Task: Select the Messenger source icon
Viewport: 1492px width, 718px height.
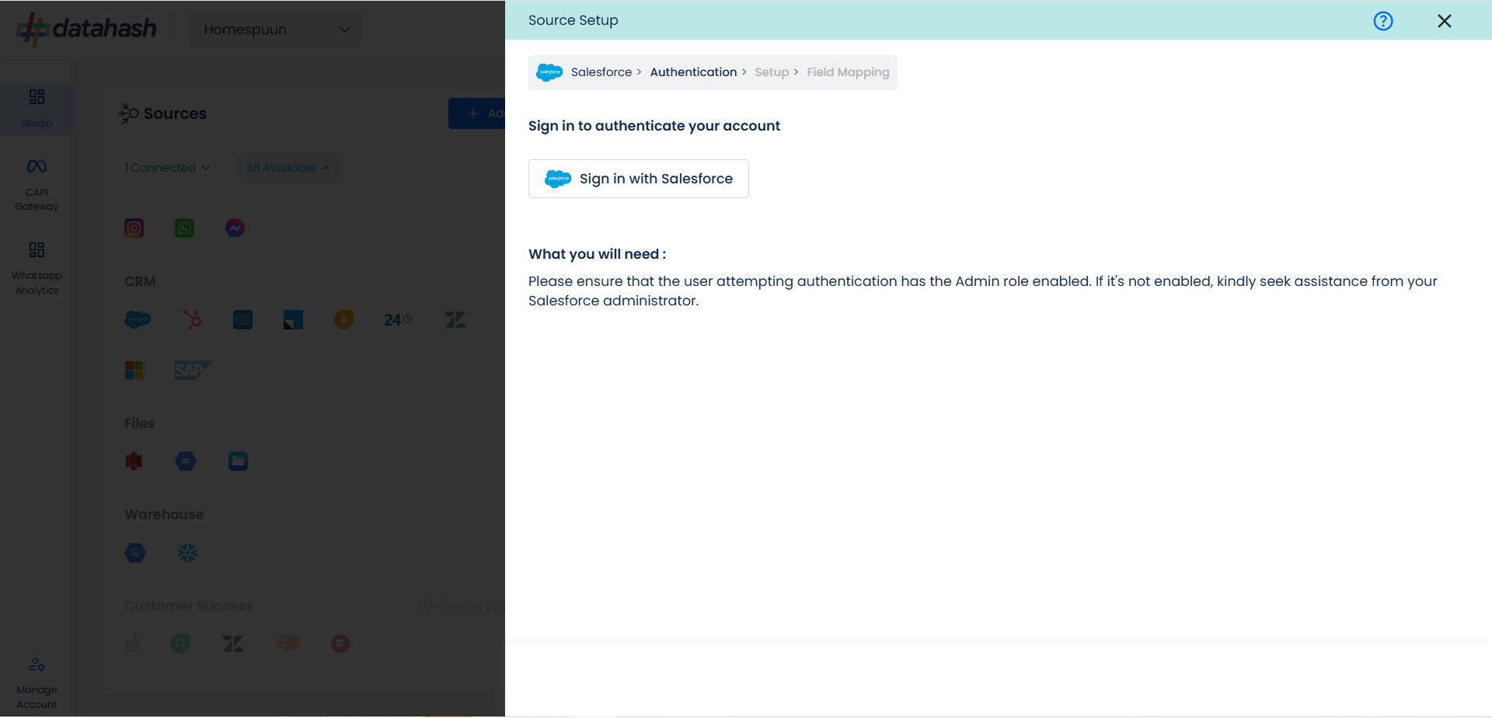Action: pos(235,228)
